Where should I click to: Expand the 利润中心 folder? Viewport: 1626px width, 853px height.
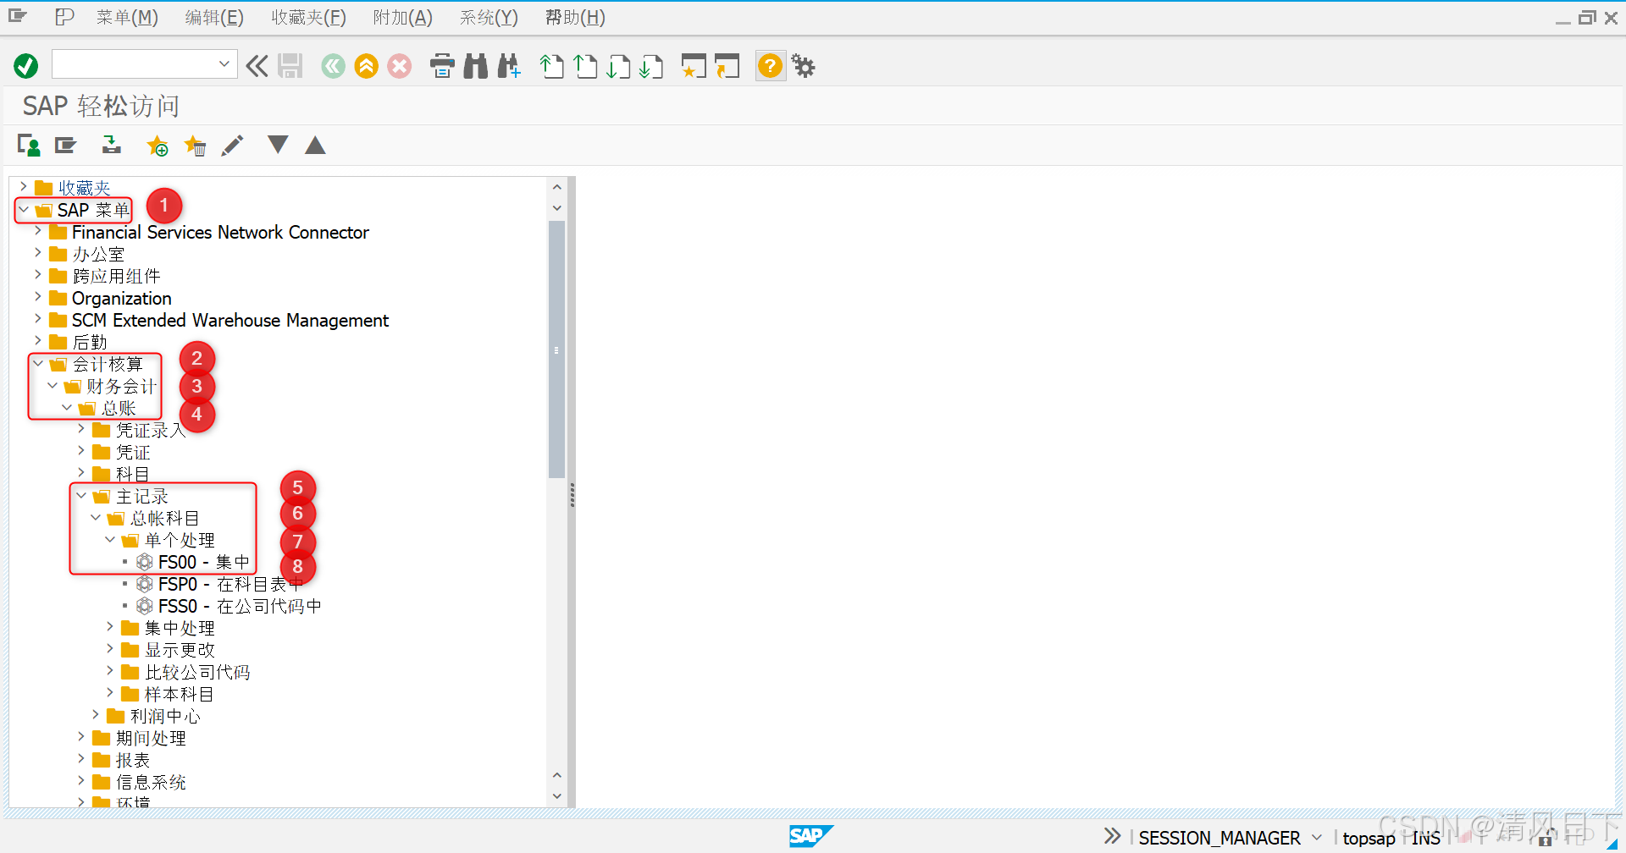[96, 714]
